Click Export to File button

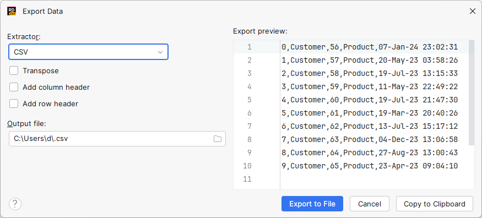312,204
